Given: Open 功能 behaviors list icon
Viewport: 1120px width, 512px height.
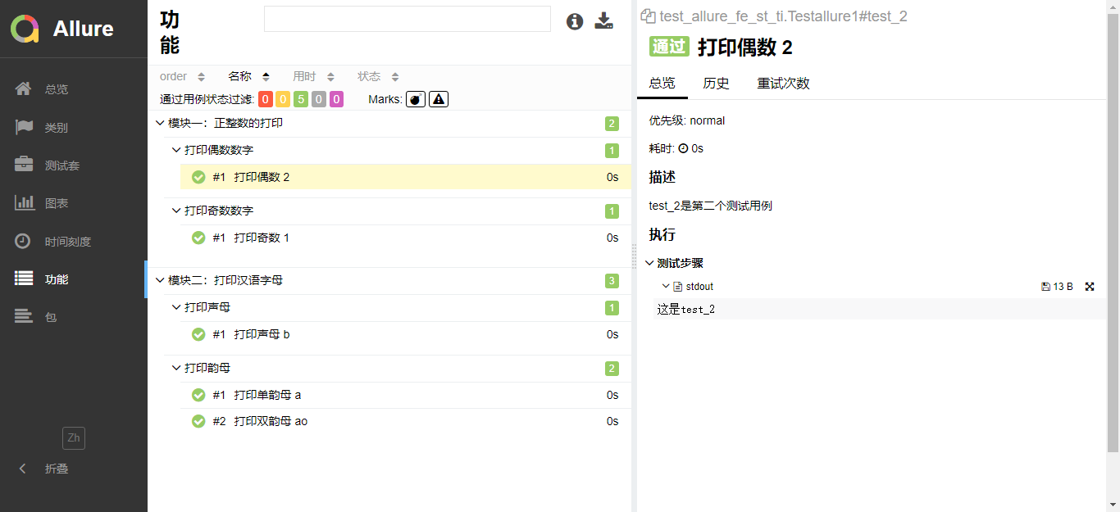Looking at the screenshot, I should click(x=24, y=279).
